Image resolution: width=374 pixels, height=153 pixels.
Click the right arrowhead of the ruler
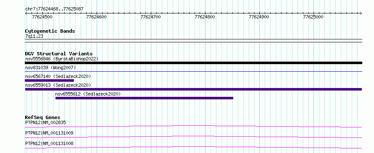(x=361, y=13)
